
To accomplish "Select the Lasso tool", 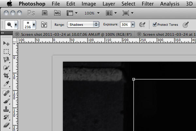I will pyautogui.click(x=6, y=60).
